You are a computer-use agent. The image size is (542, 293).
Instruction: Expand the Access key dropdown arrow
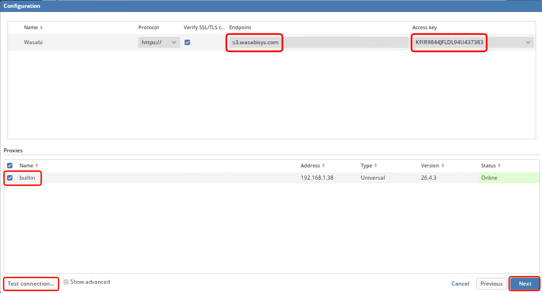point(528,42)
